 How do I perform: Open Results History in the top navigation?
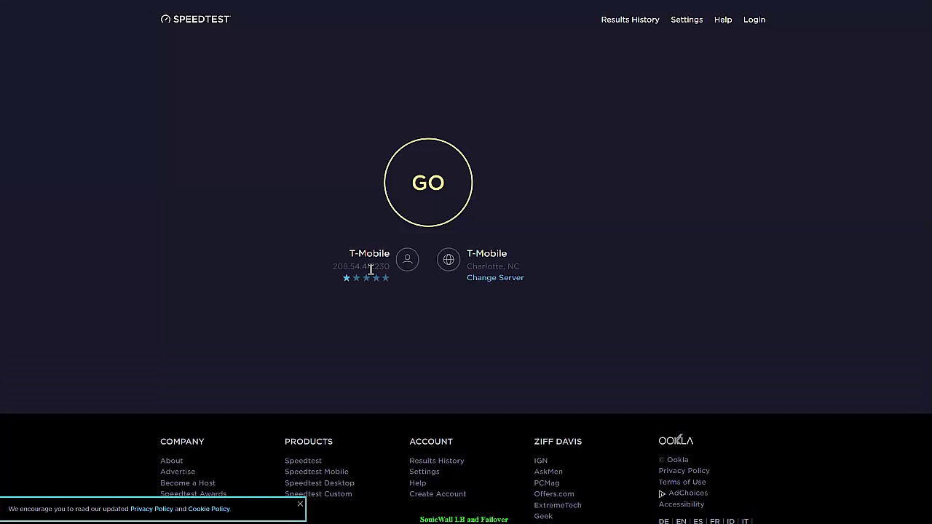[630, 20]
